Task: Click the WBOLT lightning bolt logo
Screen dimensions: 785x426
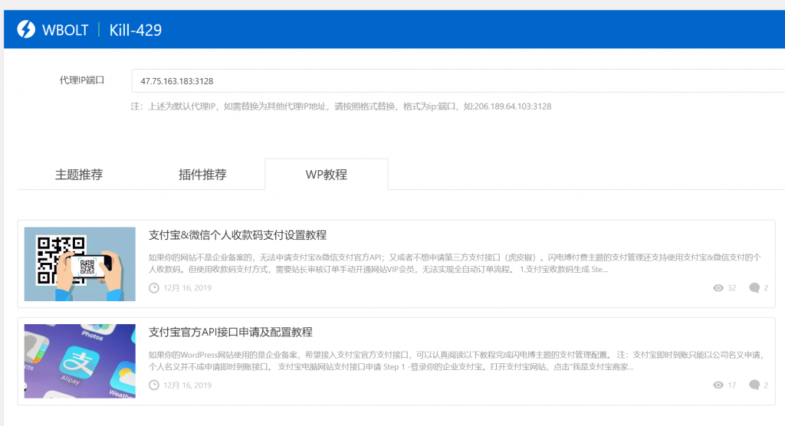Action: pyautogui.click(x=26, y=30)
